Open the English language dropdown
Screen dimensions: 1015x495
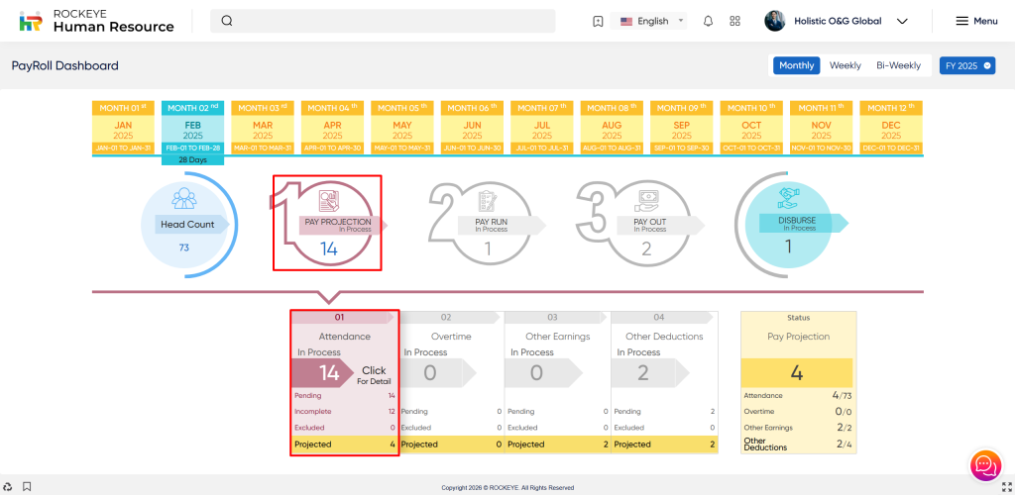point(651,21)
